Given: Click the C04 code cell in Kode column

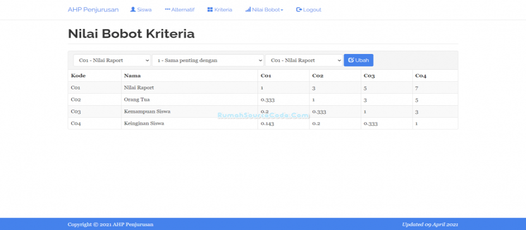Looking at the screenshot, I should point(95,123).
